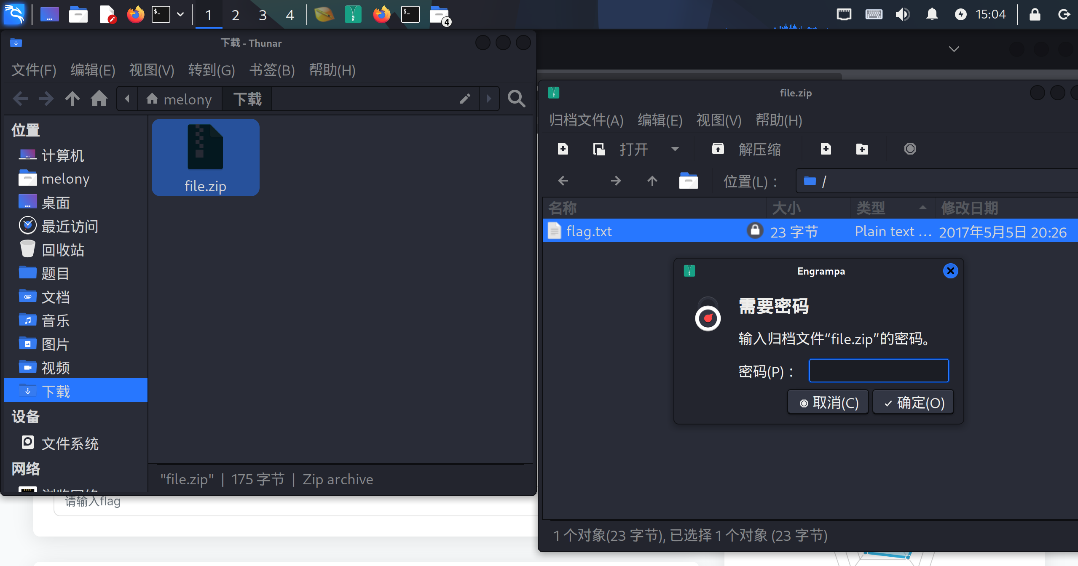Open the 书签(B) menu in Thunar
The image size is (1078, 566).
coord(272,70)
